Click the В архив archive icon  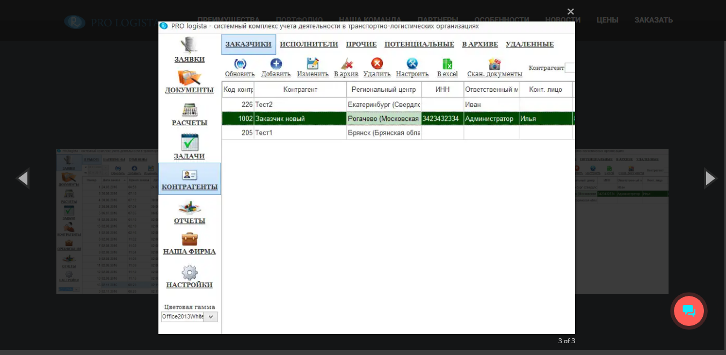pyautogui.click(x=346, y=64)
